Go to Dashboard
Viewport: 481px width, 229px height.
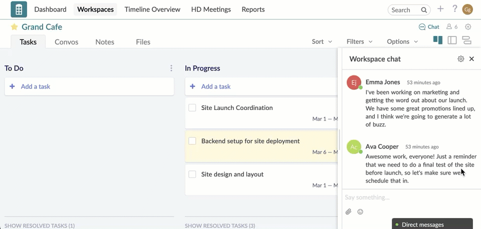coord(50,9)
